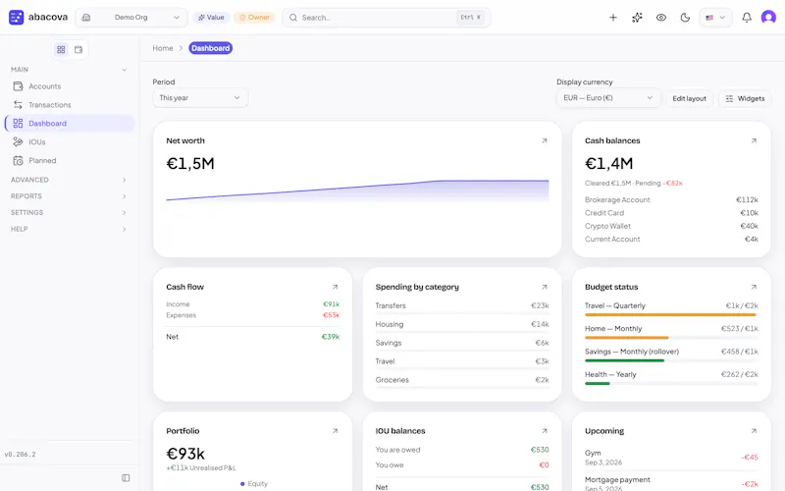Screen dimensions: 785x491
Task: Open Planned in sidebar
Action: [69, 160]
